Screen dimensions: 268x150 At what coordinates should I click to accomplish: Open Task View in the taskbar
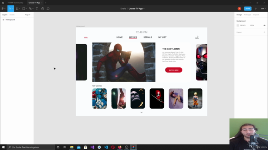point(65,147)
